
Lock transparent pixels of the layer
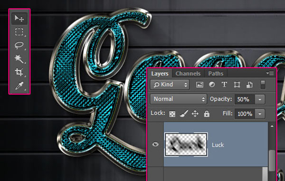pos(172,114)
